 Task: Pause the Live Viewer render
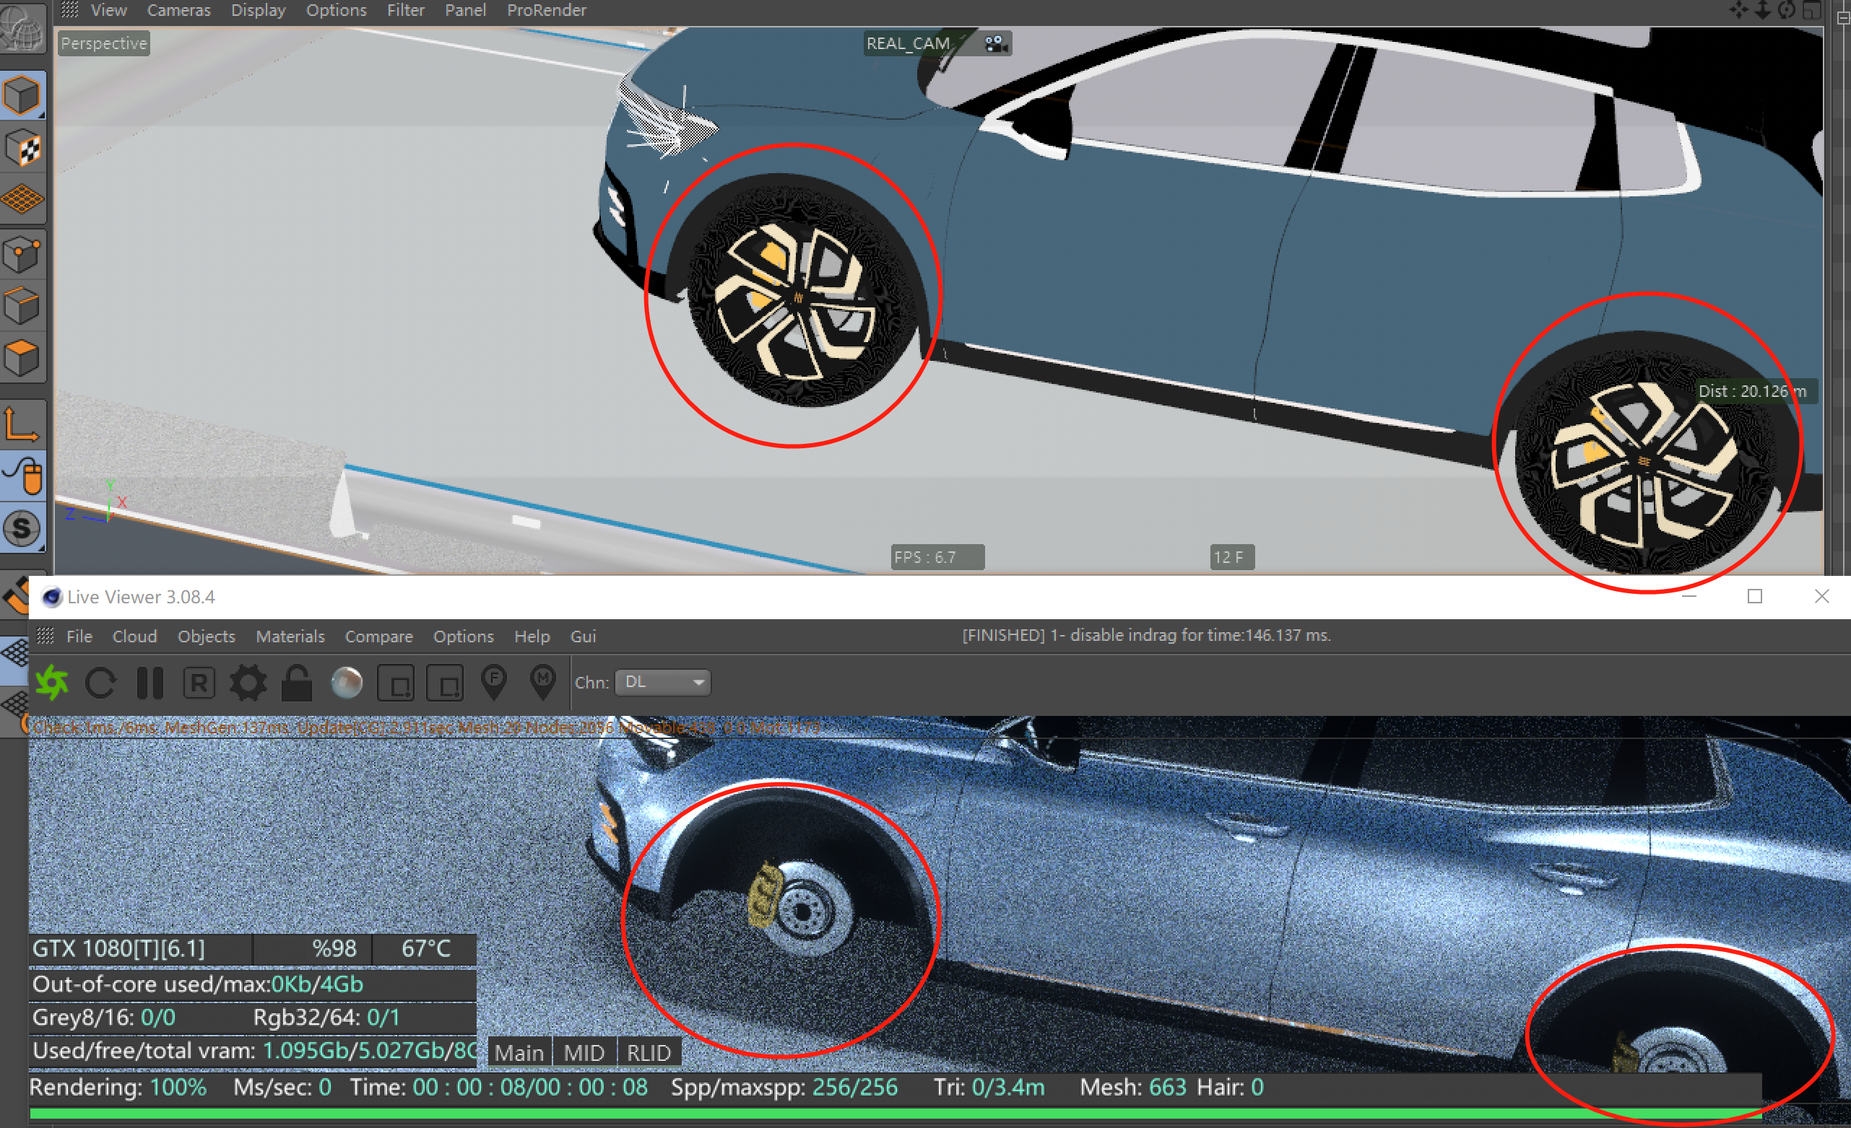tap(149, 682)
